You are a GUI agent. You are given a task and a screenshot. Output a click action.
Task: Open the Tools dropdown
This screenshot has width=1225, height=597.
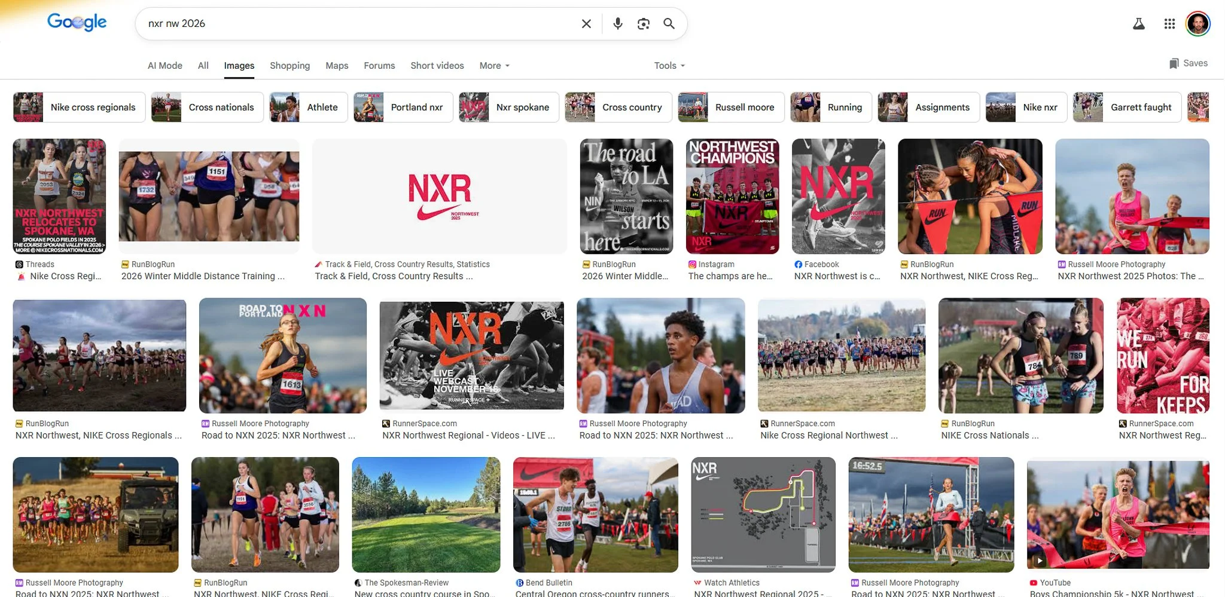point(668,66)
